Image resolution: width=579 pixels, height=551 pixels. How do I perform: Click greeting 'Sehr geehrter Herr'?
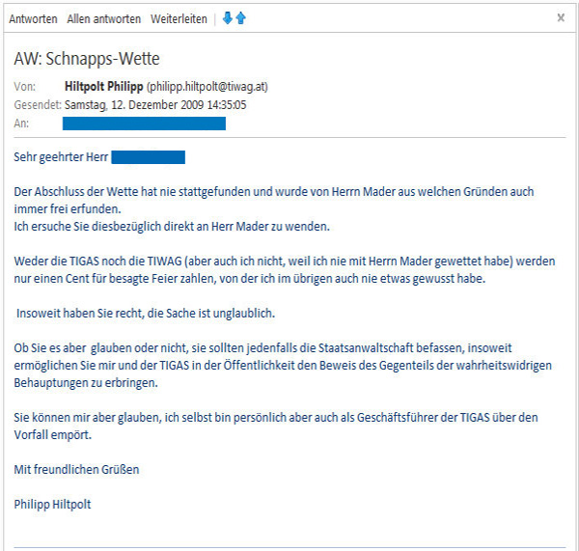(61, 157)
